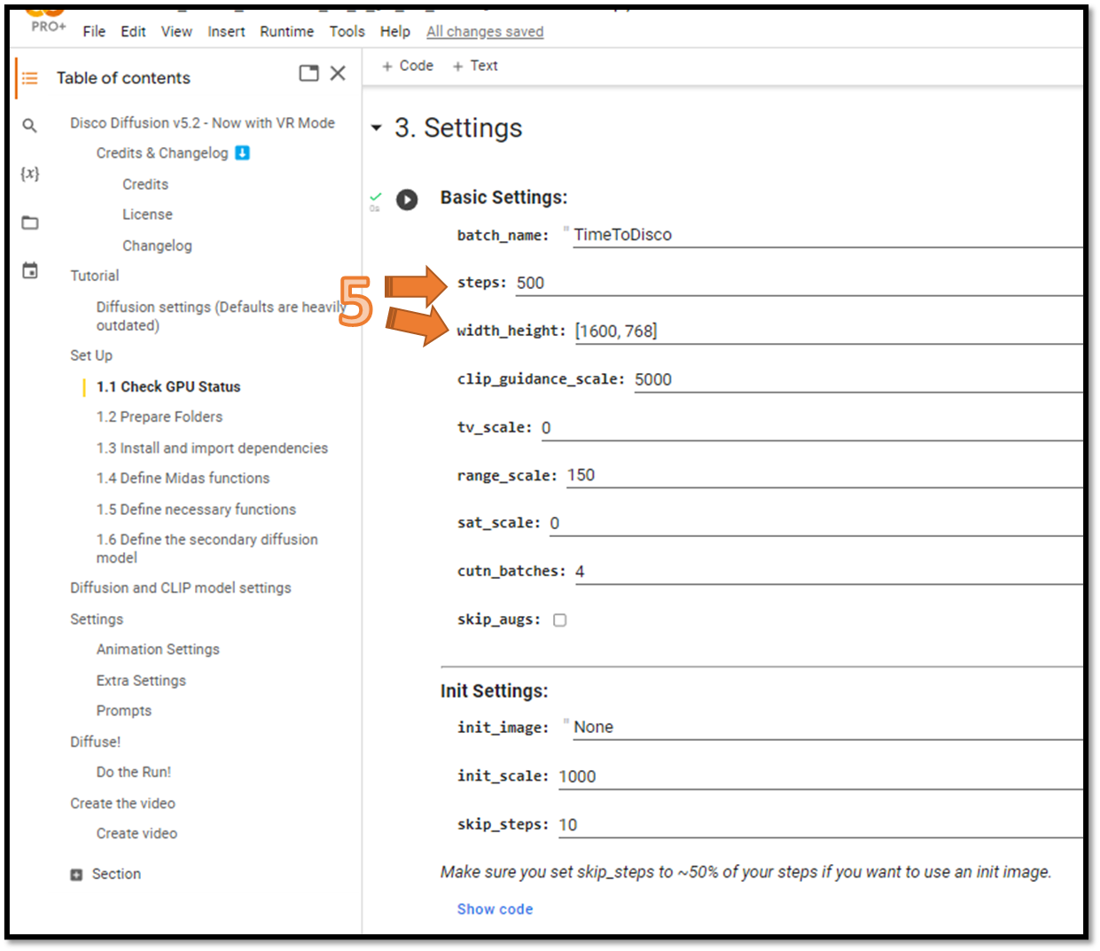1100x951 pixels.
Task: Jump to Changelog section
Action: (157, 246)
